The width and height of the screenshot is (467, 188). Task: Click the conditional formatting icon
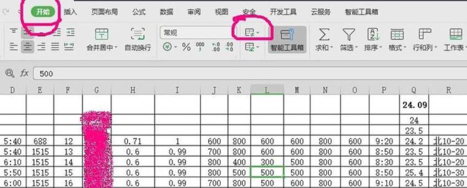click(249, 32)
